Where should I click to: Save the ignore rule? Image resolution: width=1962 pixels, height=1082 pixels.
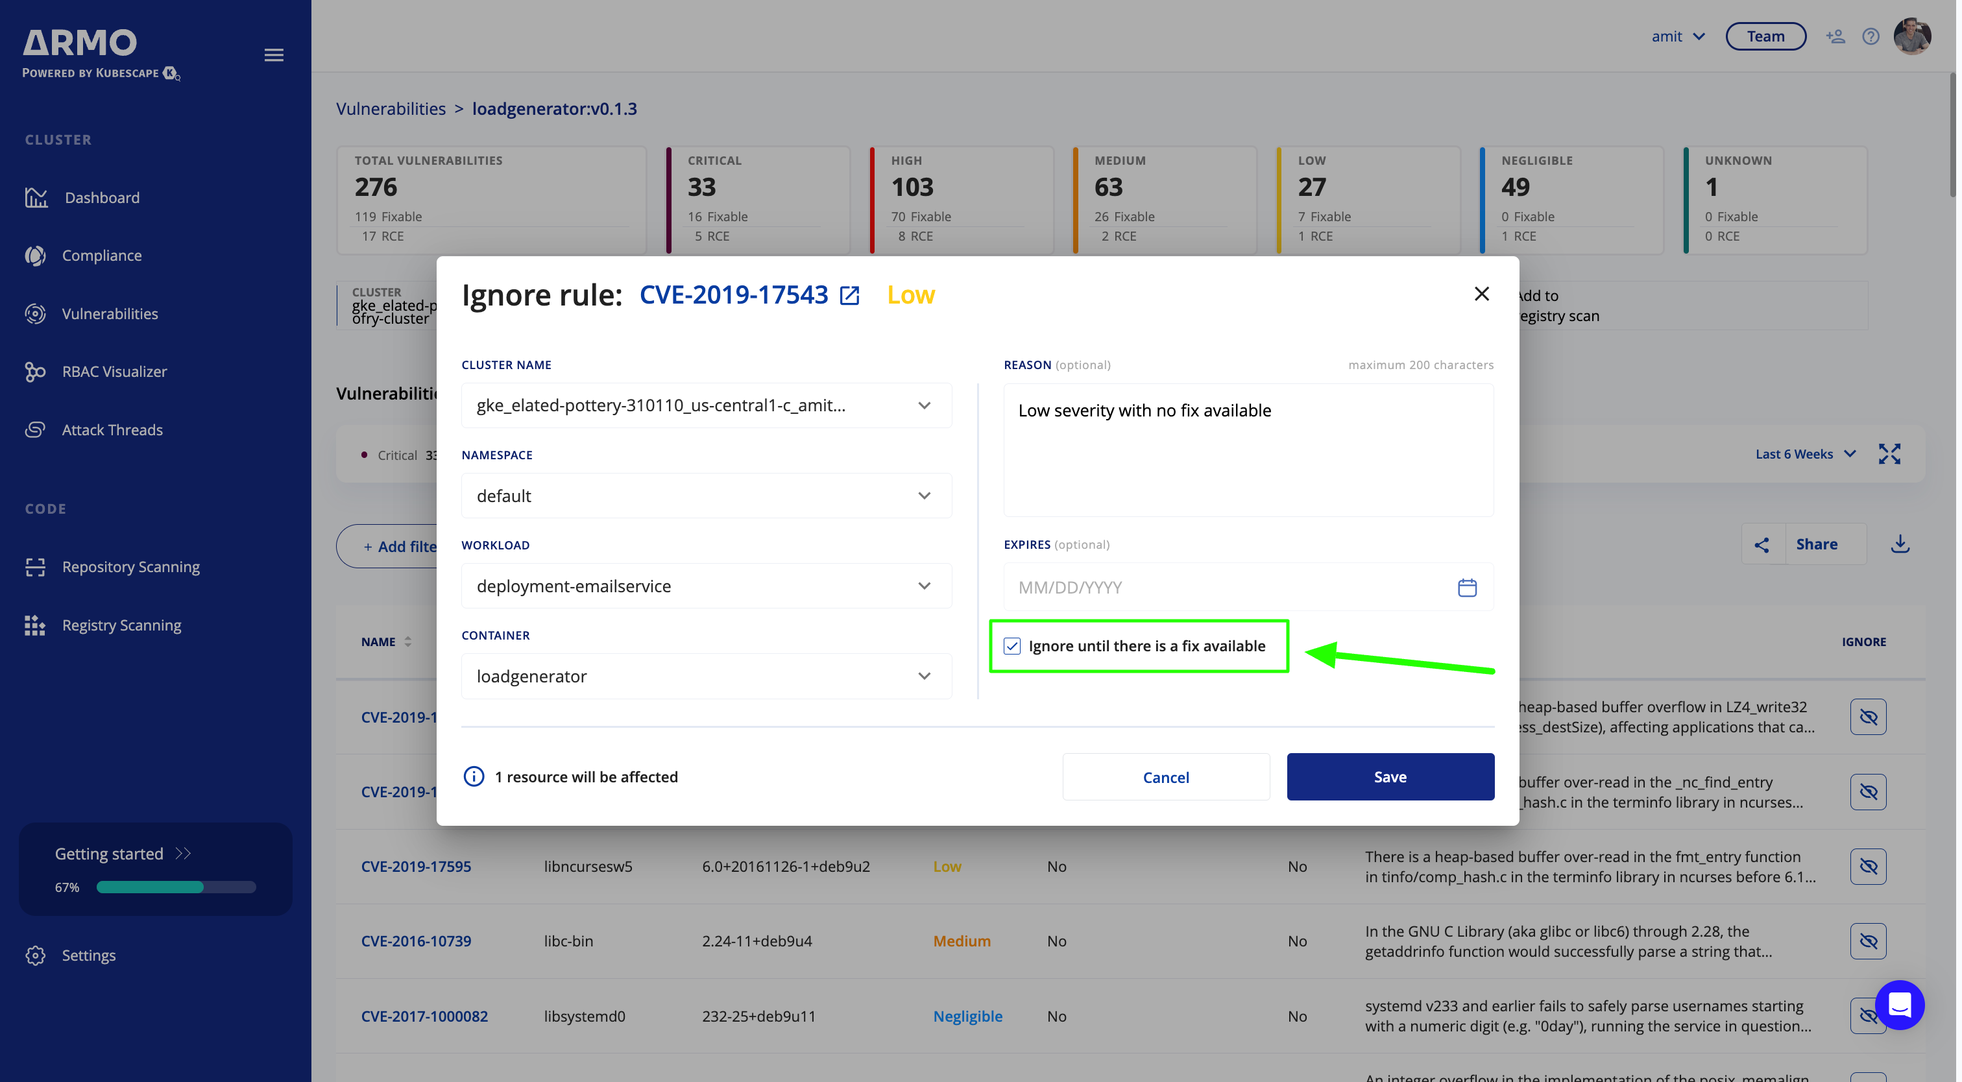pos(1389,776)
